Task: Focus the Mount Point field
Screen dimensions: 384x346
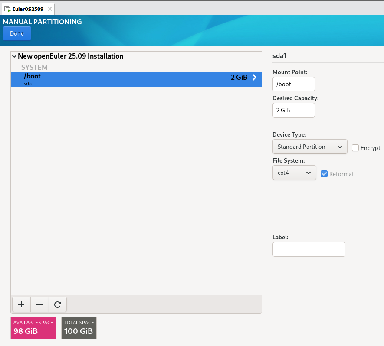Action: tap(294, 84)
